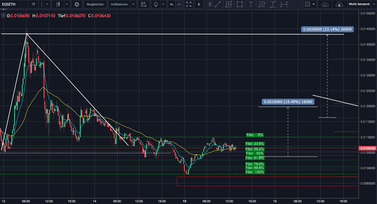Select the Fibonacci retracement lines tool
Viewport: 377px width, 204px height.
(x=262, y=4)
